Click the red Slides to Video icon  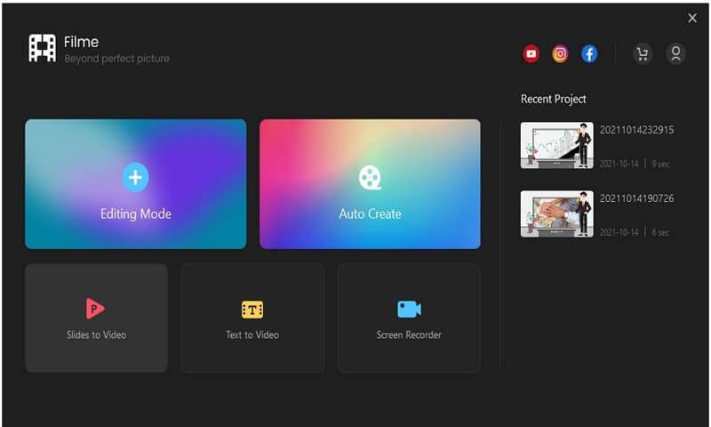pyautogui.click(x=95, y=309)
